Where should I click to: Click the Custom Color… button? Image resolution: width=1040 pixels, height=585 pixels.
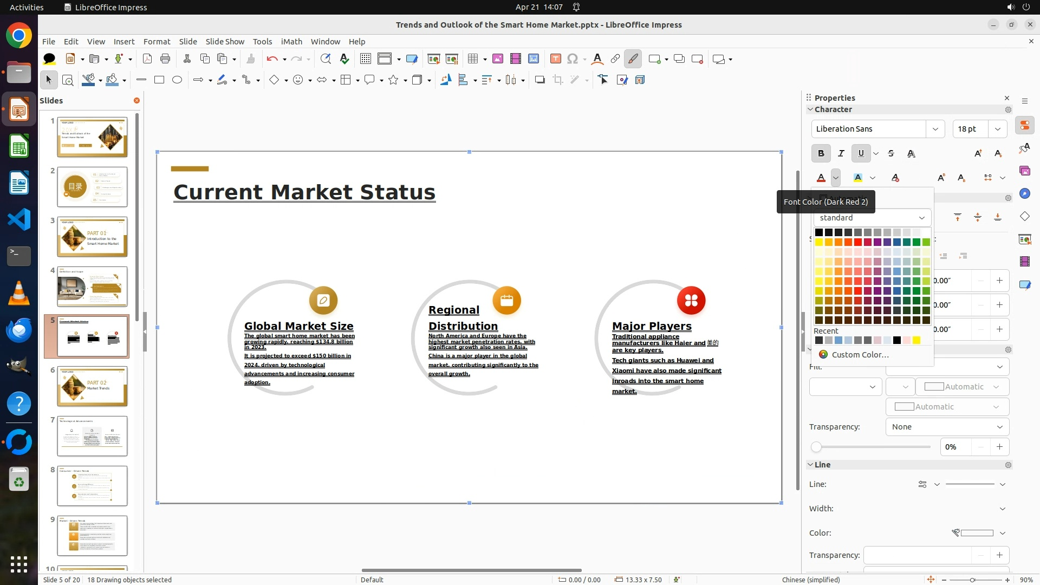(x=860, y=355)
